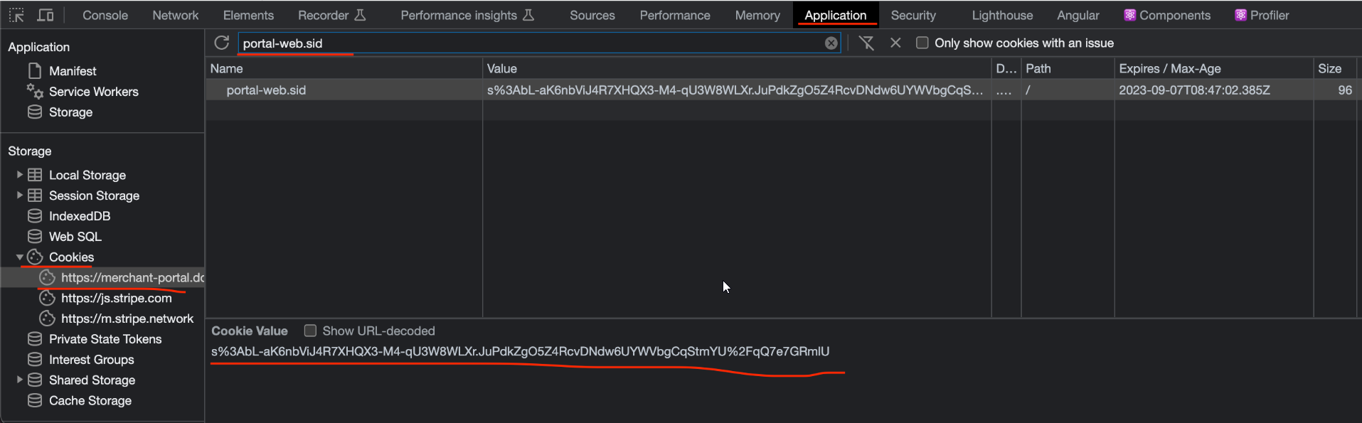Open Service Workers in the sidebar
This screenshot has height=423, width=1362.
(x=93, y=92)
